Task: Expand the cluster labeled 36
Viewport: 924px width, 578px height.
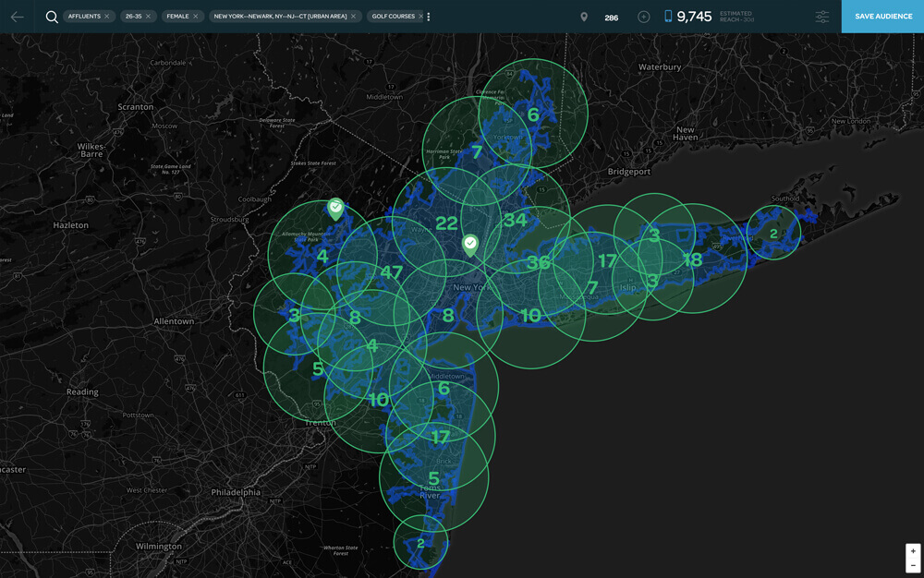Action: (538, 262)
